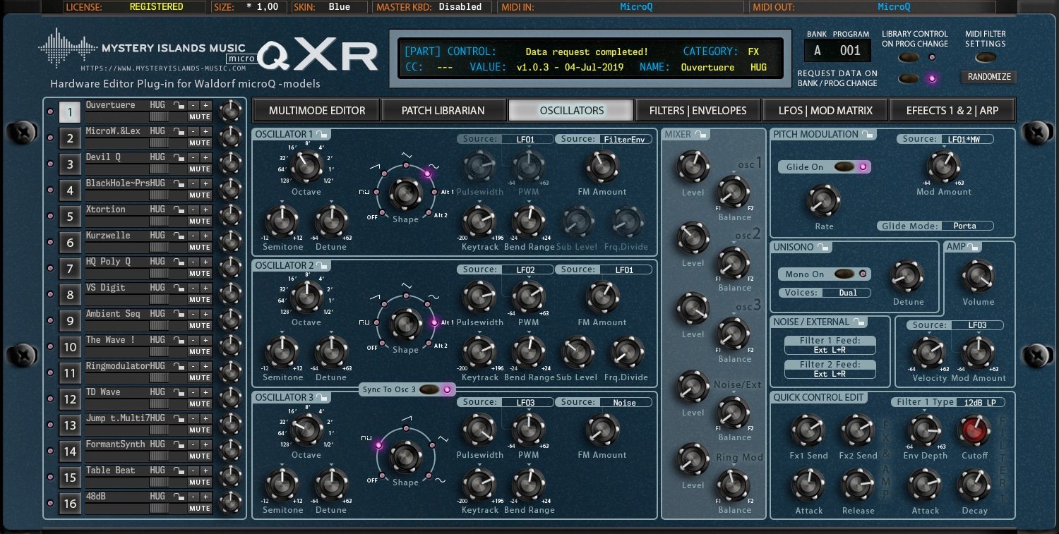
Task: Click the lock icon beside NOISE / EXTERNAL header
Action: coord(858,322)
